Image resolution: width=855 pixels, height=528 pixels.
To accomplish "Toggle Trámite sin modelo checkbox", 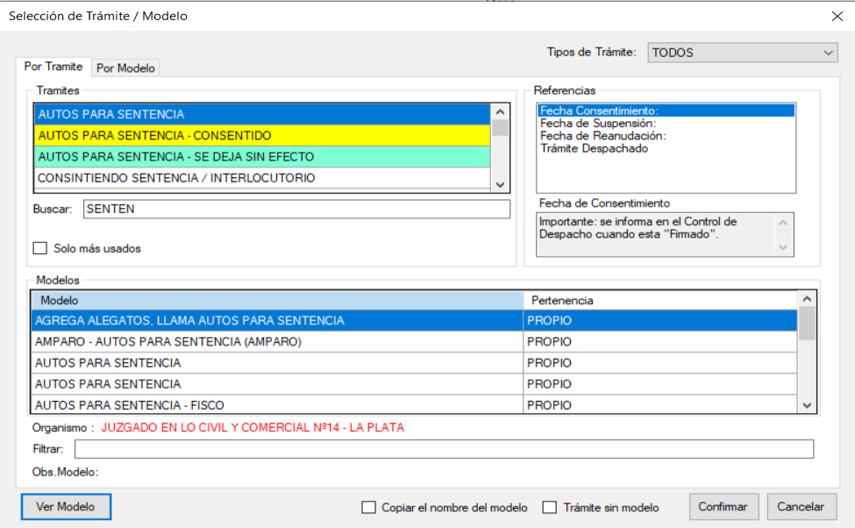I will pos(550,507).
